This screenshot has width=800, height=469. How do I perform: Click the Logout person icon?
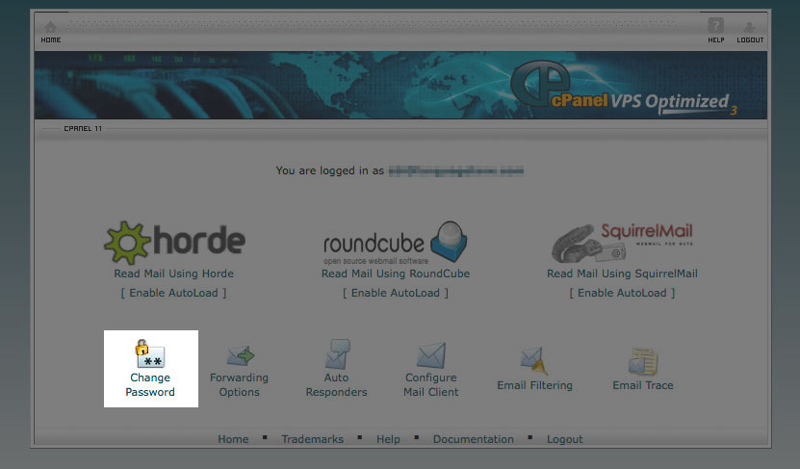tap(750, 27)
